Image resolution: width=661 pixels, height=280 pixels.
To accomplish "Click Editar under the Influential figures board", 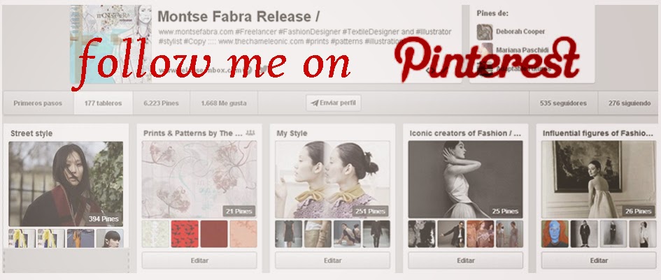I will 599,260.
